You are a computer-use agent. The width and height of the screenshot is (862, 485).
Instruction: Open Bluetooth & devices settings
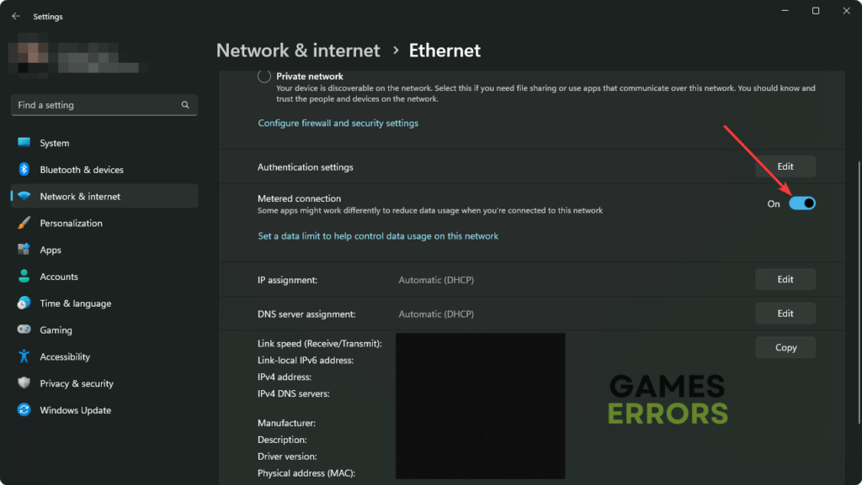pos(24,170)
